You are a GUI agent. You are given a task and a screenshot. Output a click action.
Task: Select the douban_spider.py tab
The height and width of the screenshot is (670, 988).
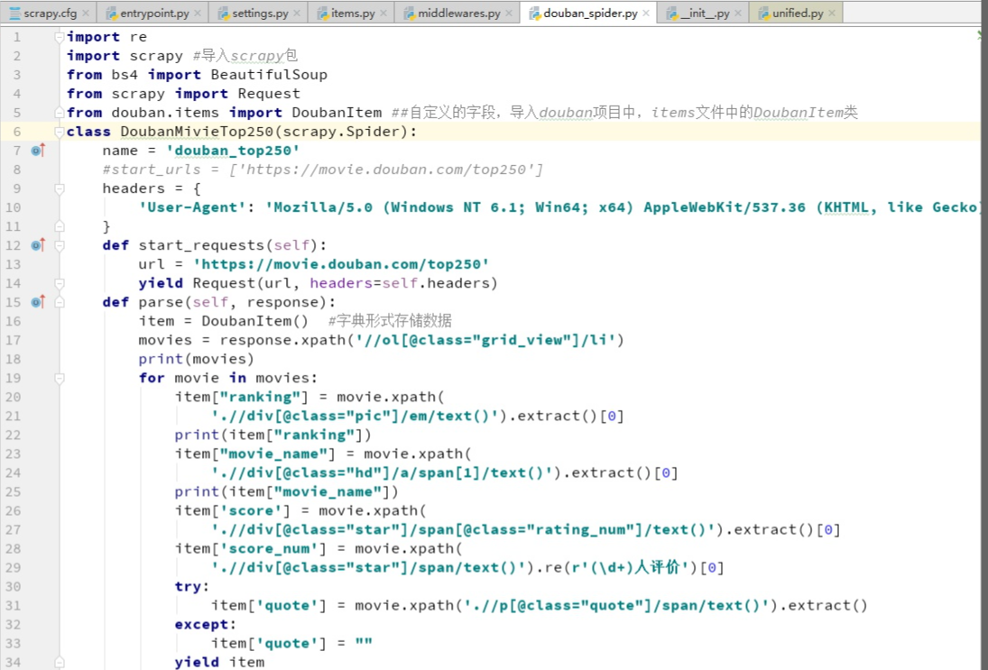click(x=588, y=13)
